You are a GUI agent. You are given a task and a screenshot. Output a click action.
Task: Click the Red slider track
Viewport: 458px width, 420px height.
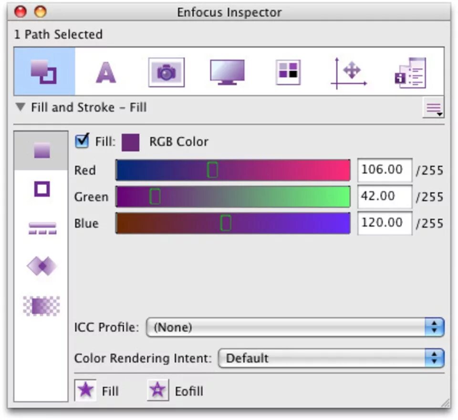(233, 170)
